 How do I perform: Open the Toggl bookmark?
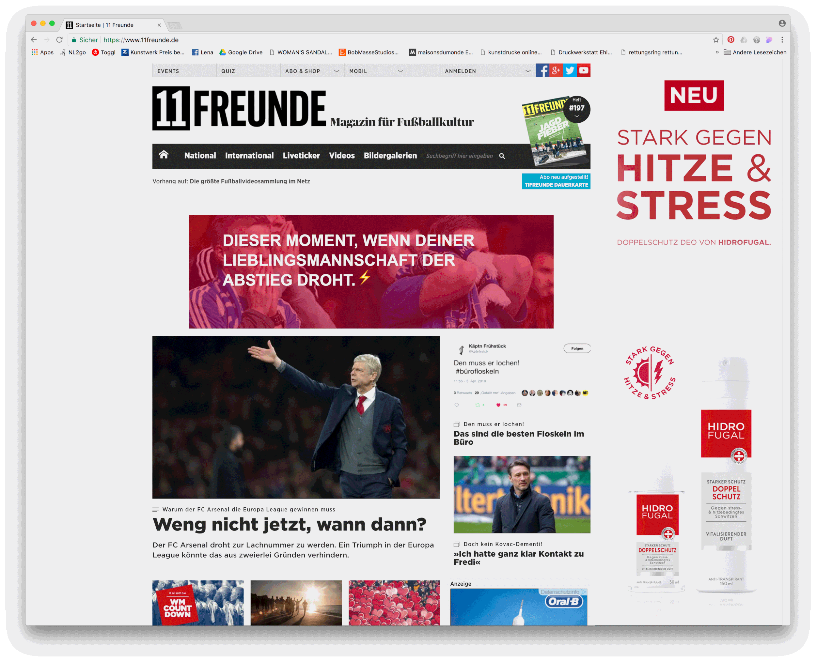click(104, 52)
